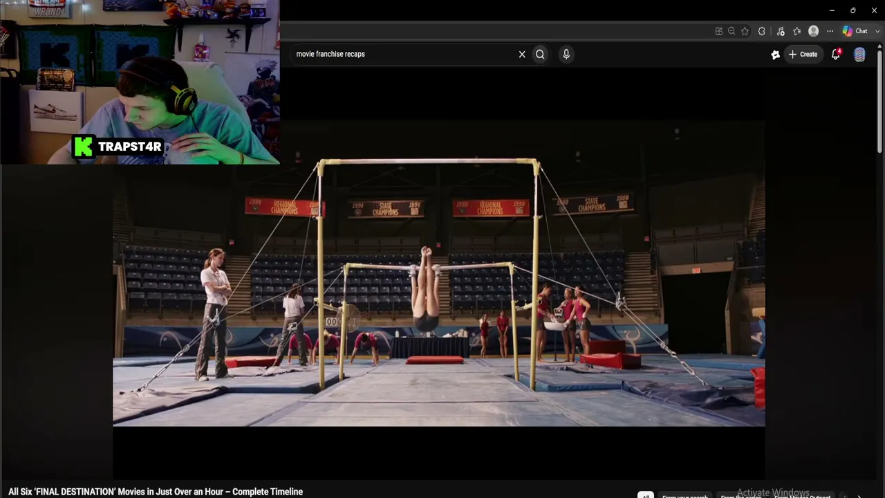
Task: Restore down the browser window
Action: pyautogui.click(x=853, y=10)
